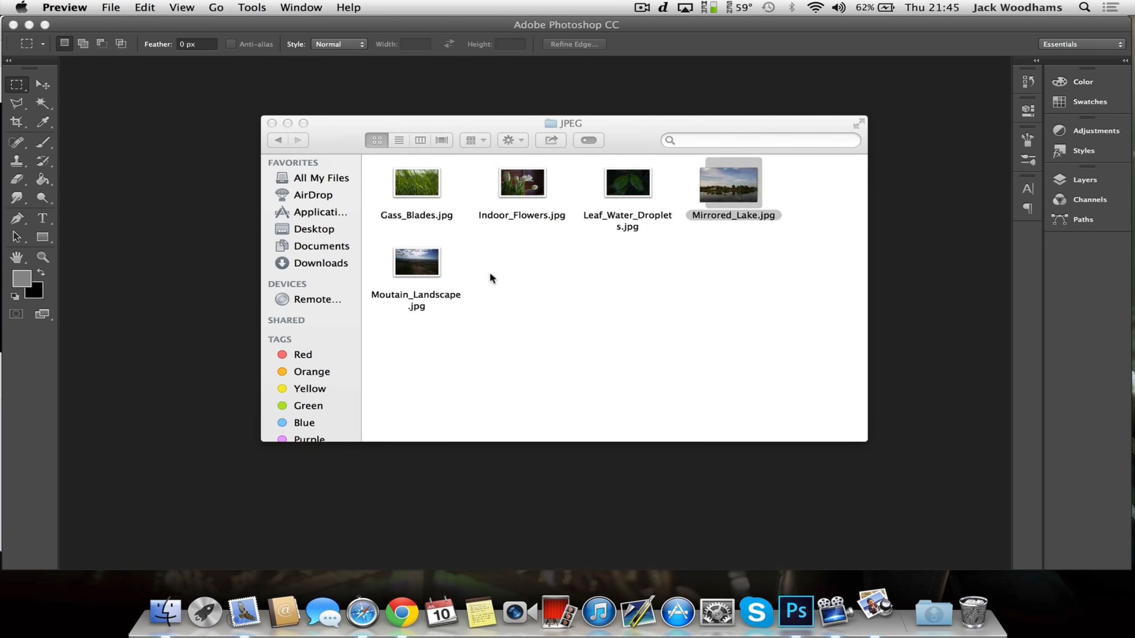1135x638 pixels.
Task: Switch to the Channels panel
Action: click(x=1089, y=199)
